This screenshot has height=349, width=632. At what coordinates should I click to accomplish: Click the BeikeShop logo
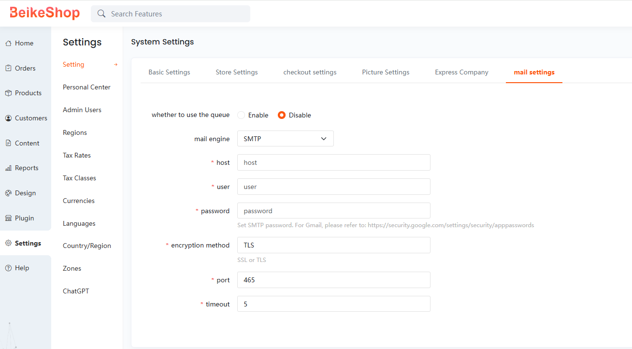45,13
